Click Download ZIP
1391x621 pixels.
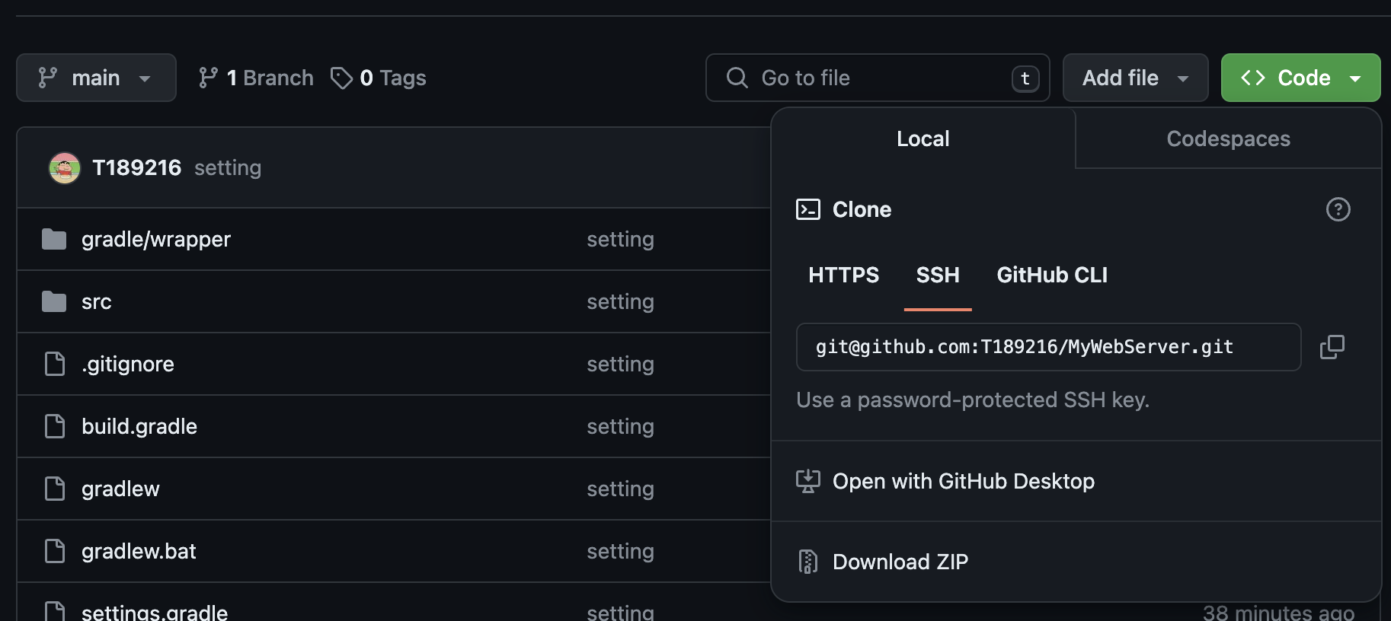tap(900, 562)
